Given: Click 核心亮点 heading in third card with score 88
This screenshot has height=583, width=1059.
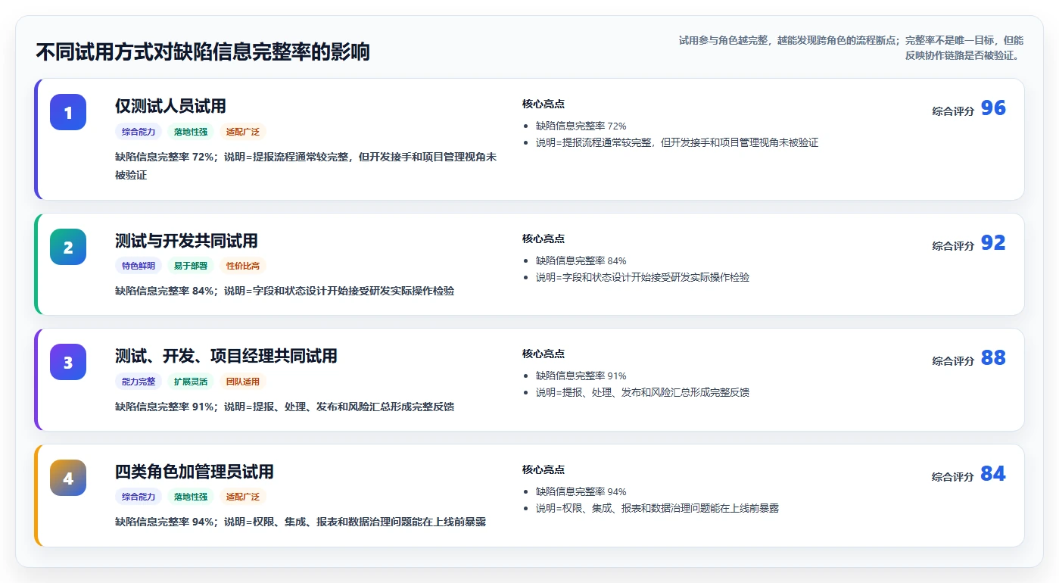Looking at the screenshot, I should coord(544,354).
